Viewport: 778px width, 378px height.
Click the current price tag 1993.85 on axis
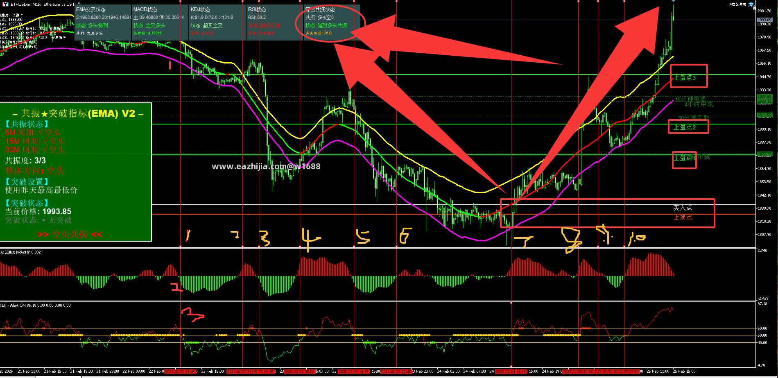[x=764, y=20]
